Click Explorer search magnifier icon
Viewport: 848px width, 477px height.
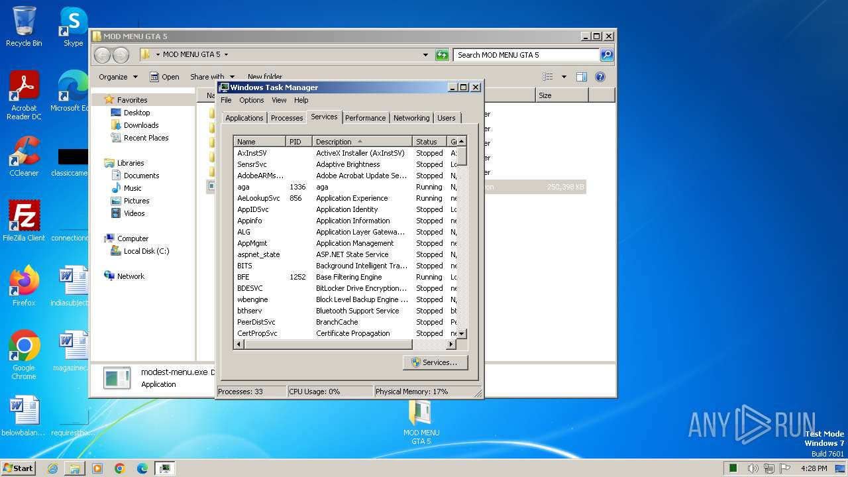tap(607, 55)
